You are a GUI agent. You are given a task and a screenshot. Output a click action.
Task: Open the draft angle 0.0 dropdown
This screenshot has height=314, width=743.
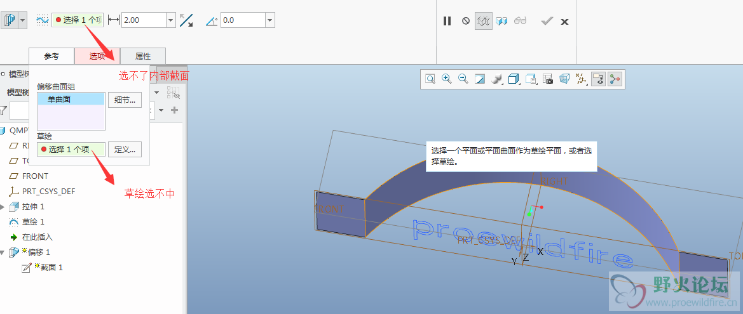pos(269,20)
